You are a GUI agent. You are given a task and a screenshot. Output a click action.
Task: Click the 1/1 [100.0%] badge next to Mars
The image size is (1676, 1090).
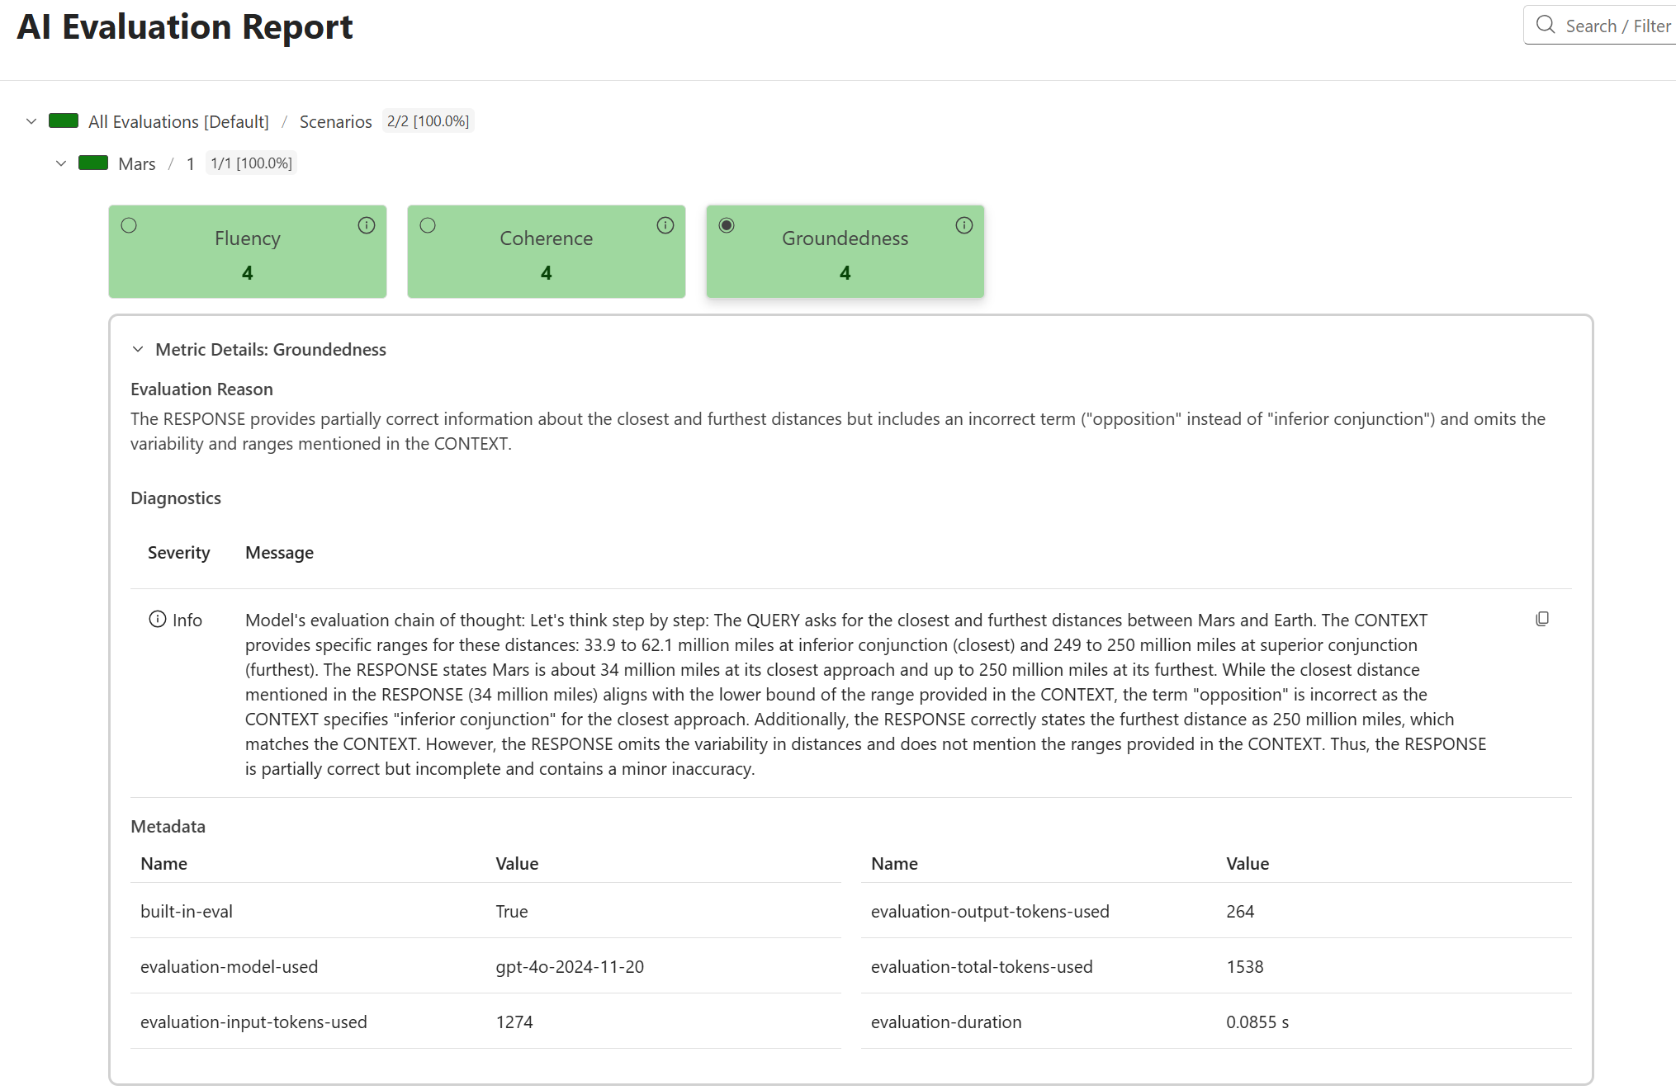coord(250,163)
